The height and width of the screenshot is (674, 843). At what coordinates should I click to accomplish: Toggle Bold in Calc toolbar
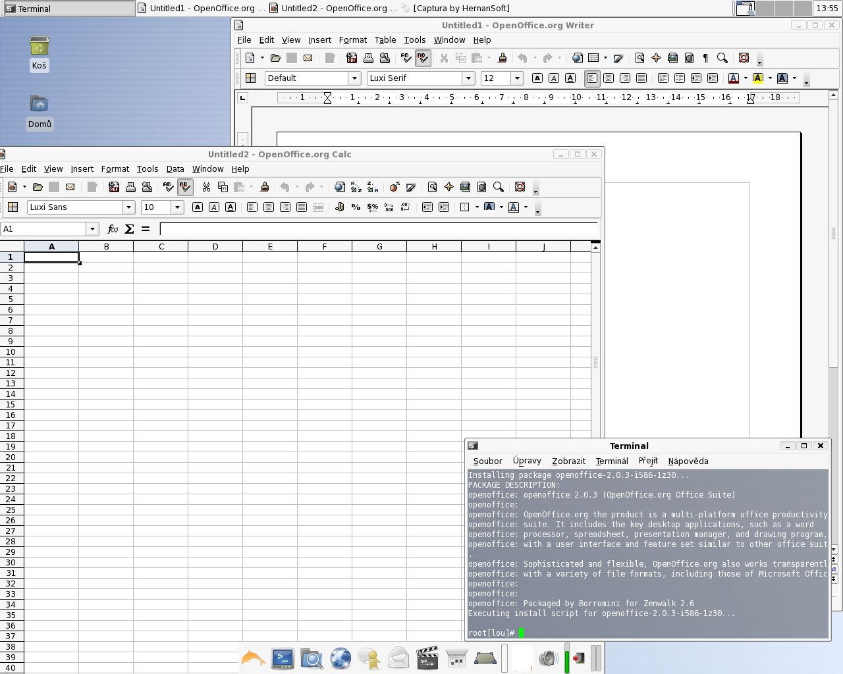(x=198, y=207)
